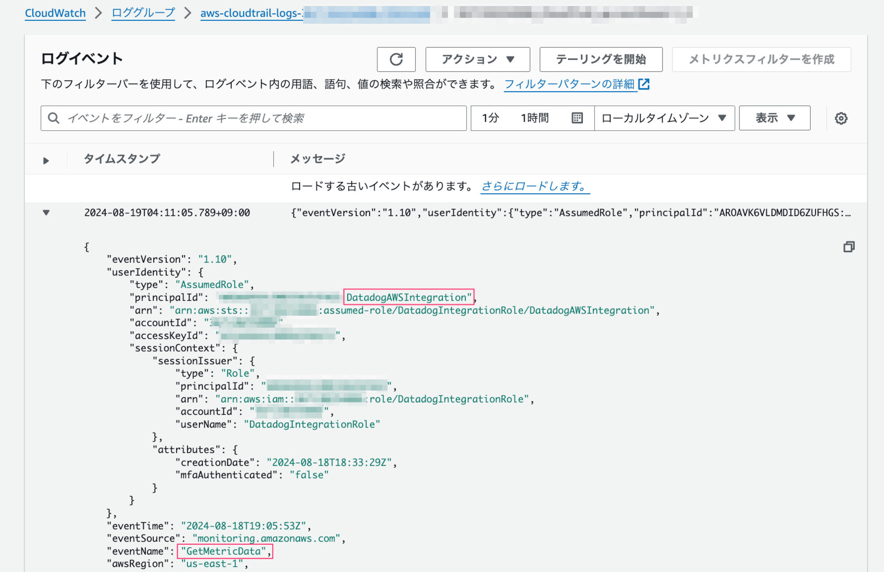884x572 pixels.
Task: Select the 1分 time range
Action: [x=490, y=118]
